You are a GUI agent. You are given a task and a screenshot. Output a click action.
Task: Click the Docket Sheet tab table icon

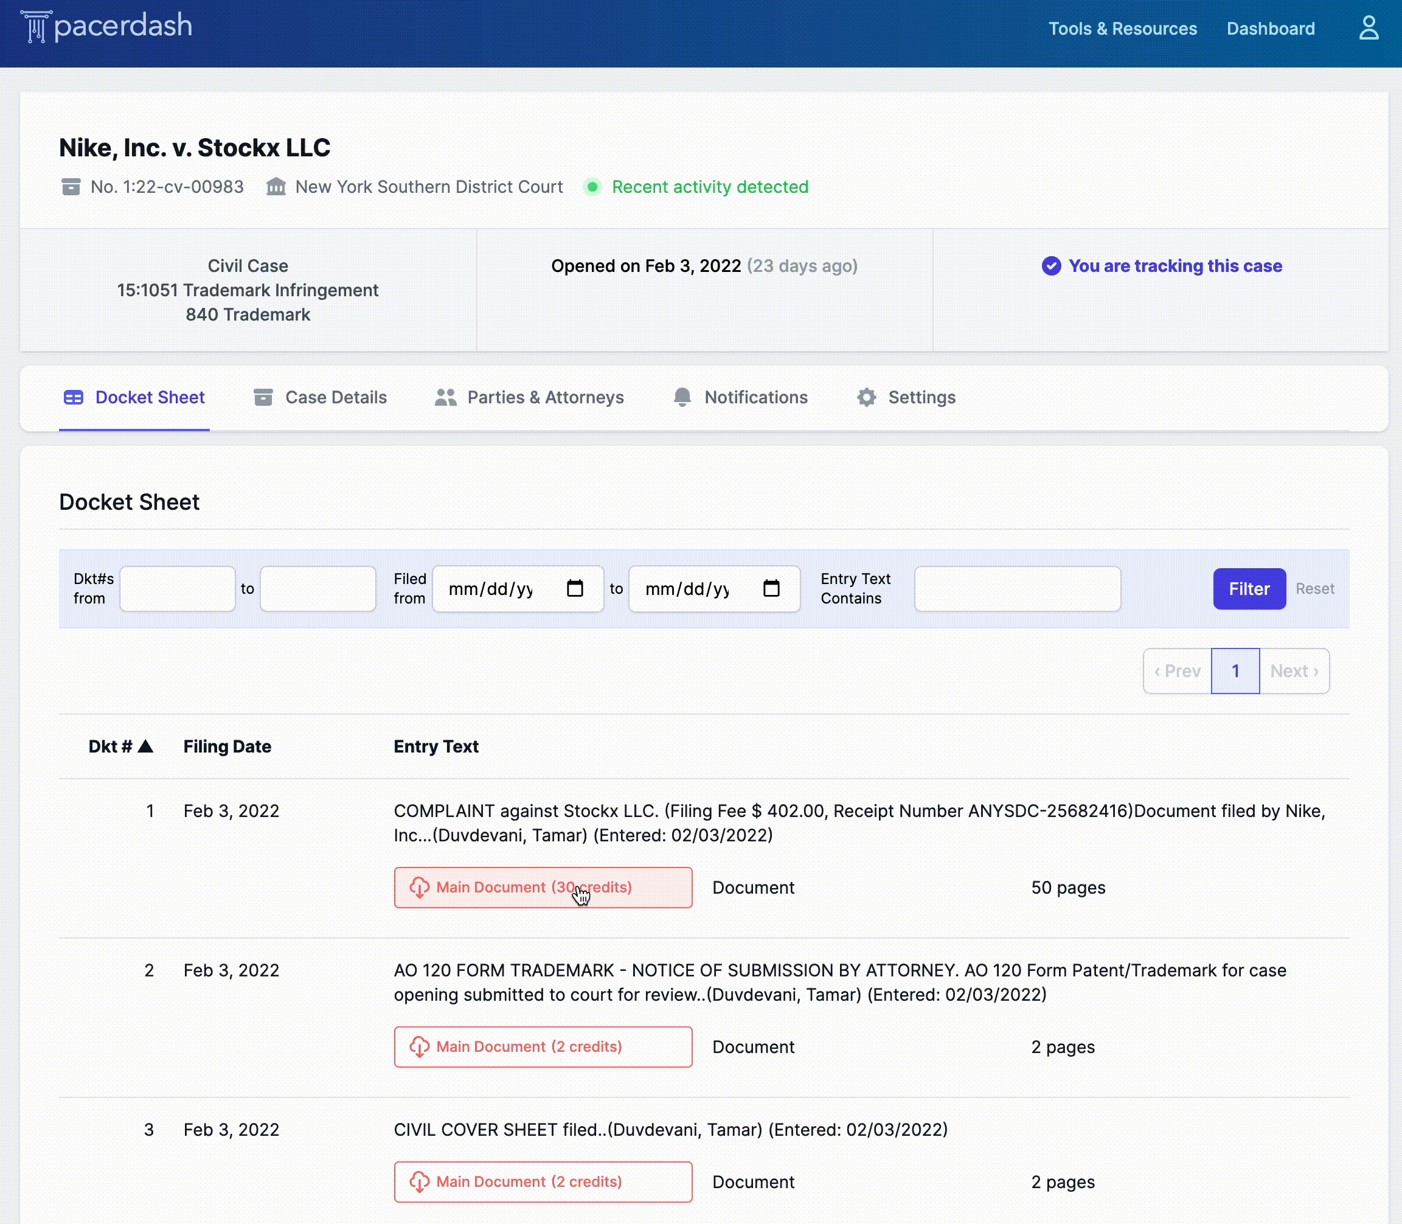click(74, 397)
